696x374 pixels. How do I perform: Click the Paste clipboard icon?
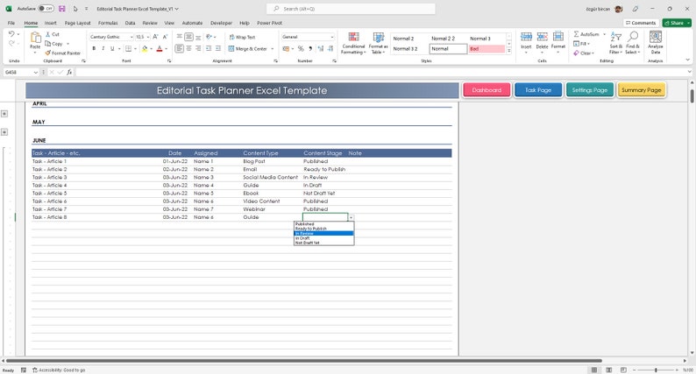click(x=35, y=38)
